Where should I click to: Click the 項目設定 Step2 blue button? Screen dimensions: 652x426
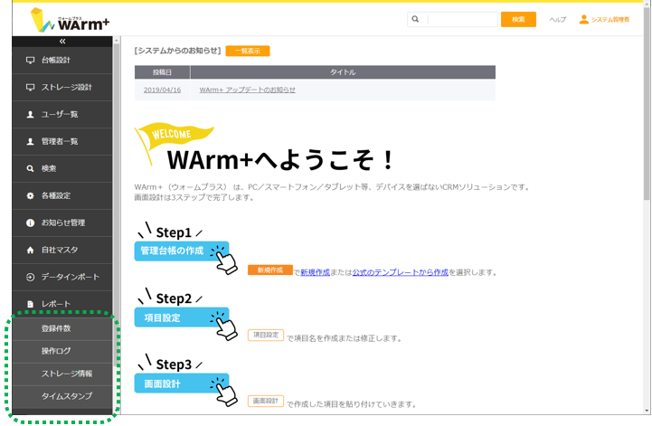pos(182,317)
